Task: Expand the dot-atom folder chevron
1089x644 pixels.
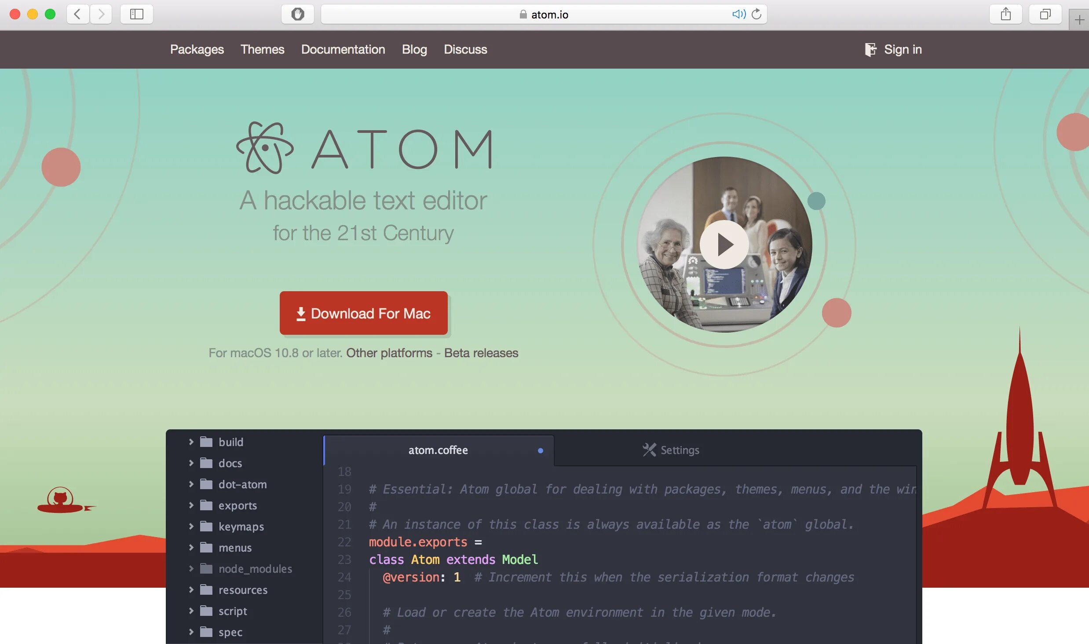Action: click(x=191, y=484)
